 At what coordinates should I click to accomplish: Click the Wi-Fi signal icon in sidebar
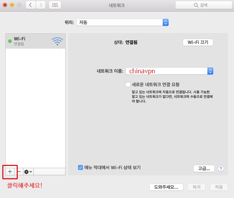point(57,41)
